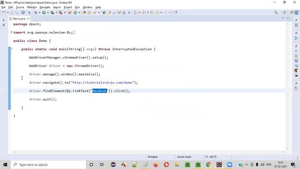
Task: Expand the Coverage dropdown arrow
Action: (56, 13)
